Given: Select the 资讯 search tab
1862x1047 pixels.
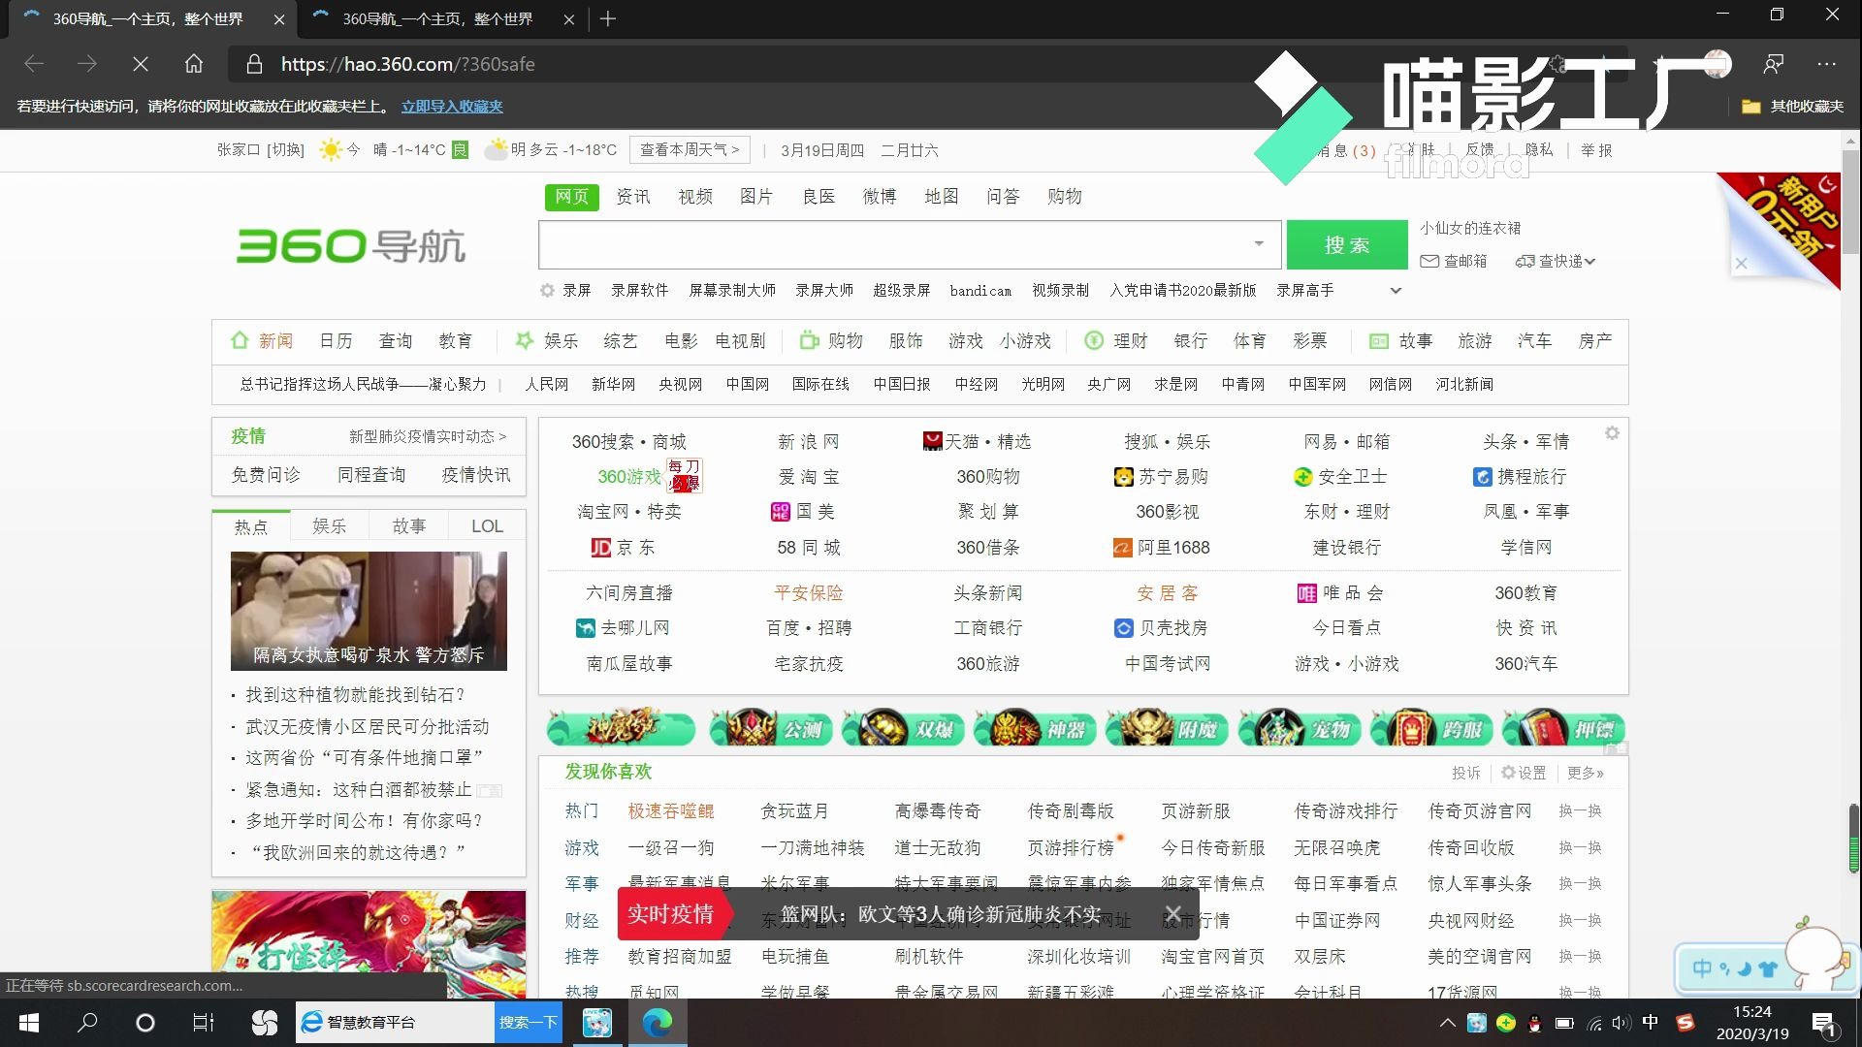Looking at the screenshot, I should (x=633, y=197).
